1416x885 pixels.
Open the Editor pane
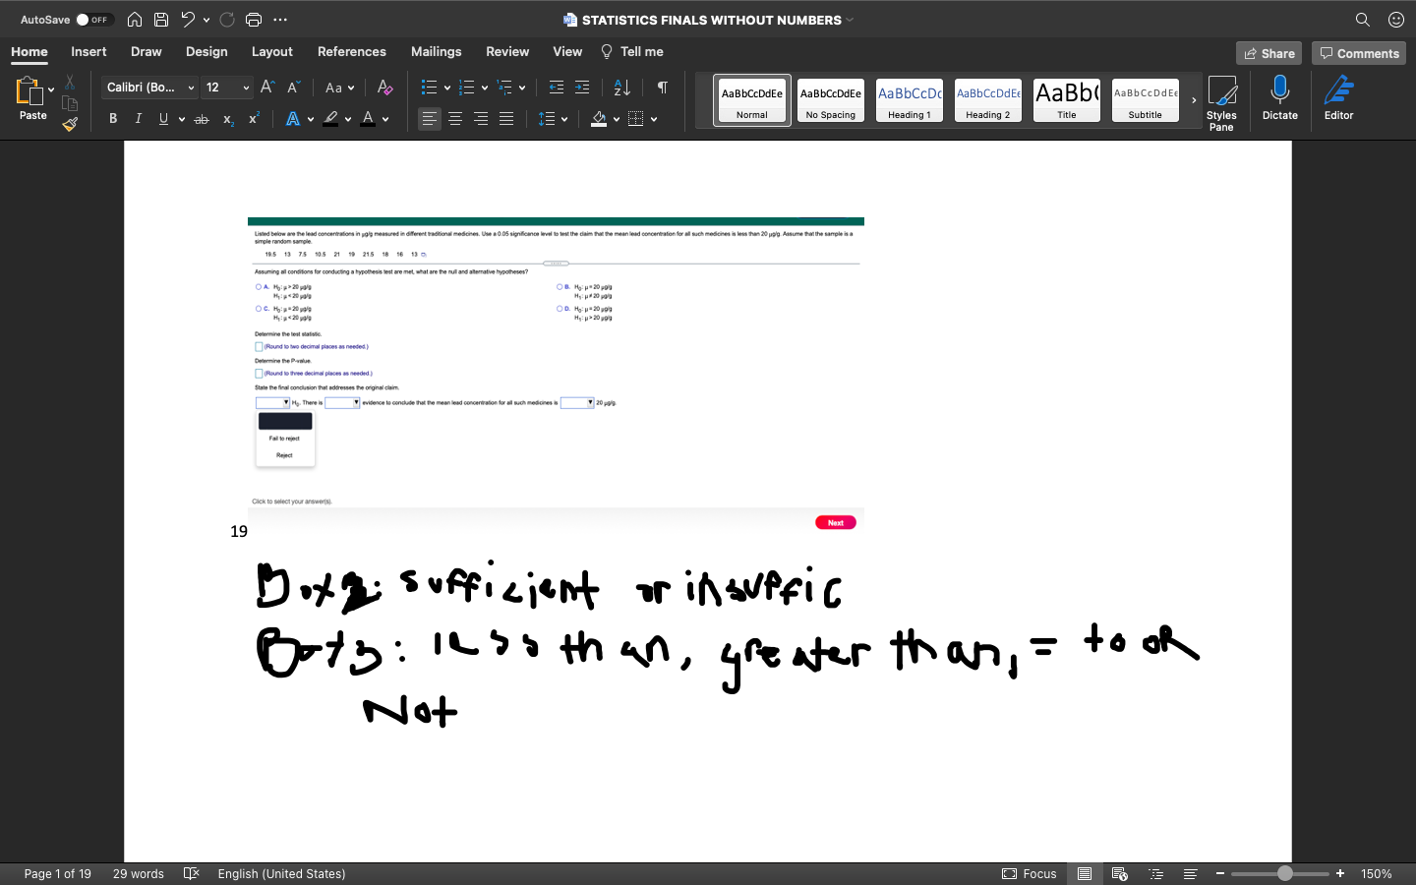1338,98
